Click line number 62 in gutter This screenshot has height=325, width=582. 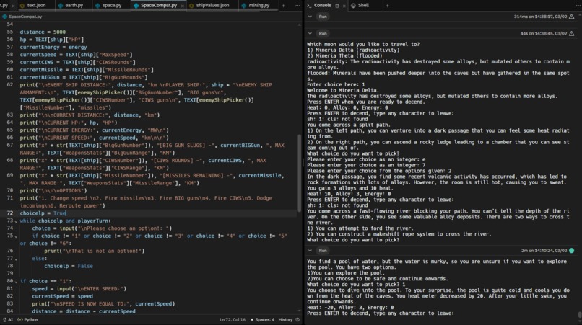[10, 85]
